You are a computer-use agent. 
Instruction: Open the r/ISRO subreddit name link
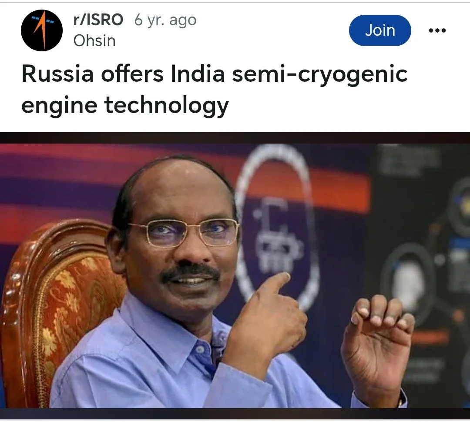(98, 20)
